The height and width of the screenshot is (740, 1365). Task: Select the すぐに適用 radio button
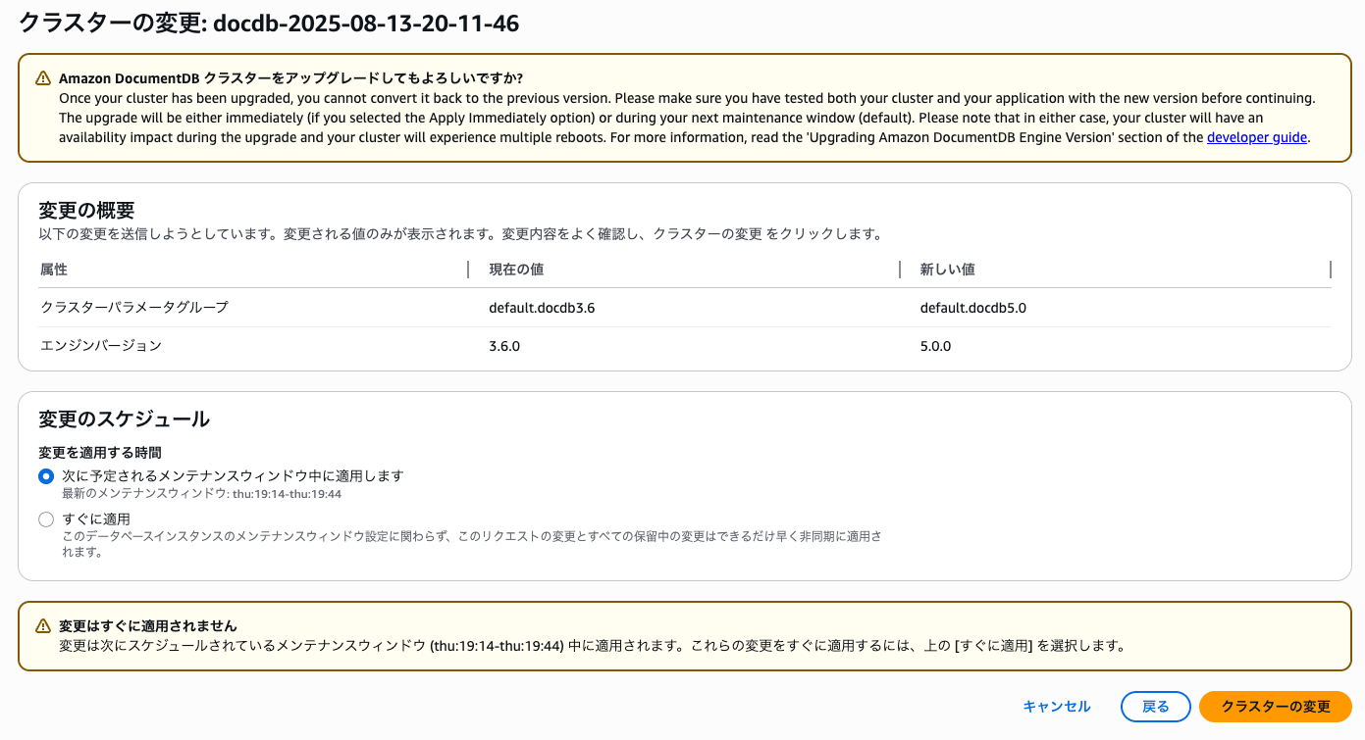point(46,519)
